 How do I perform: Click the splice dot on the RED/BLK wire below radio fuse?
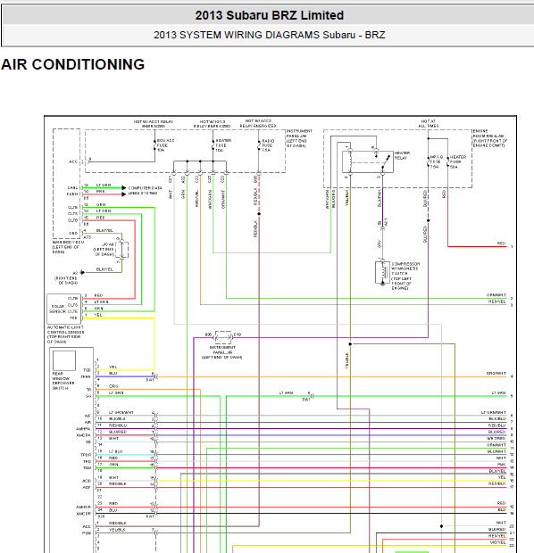click(x=259, y=214)
